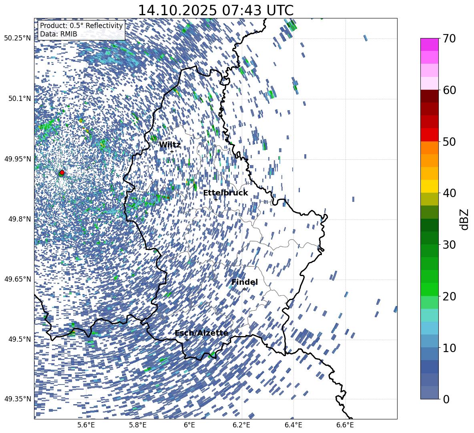Select the Esch/Alzette city label
Viewport: 474px width, 433px height.
(201, 333)
